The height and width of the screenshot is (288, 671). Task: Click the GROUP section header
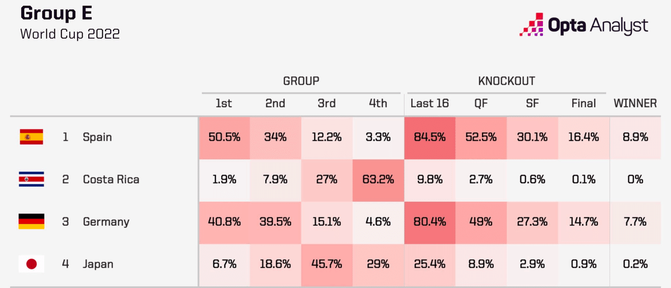[x=301, y=81]
